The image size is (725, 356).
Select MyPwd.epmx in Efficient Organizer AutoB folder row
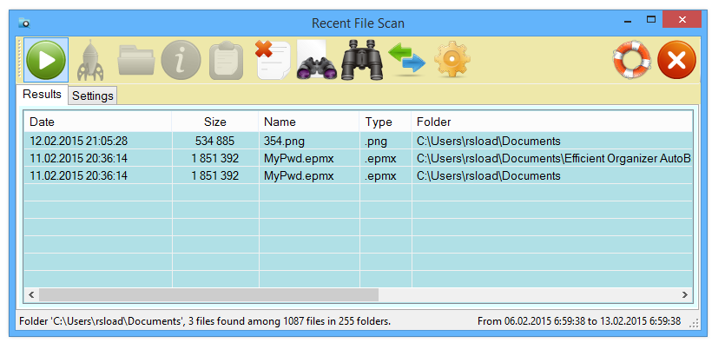299,159
